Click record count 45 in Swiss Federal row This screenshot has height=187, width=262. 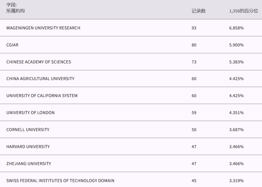pos(194,181)
